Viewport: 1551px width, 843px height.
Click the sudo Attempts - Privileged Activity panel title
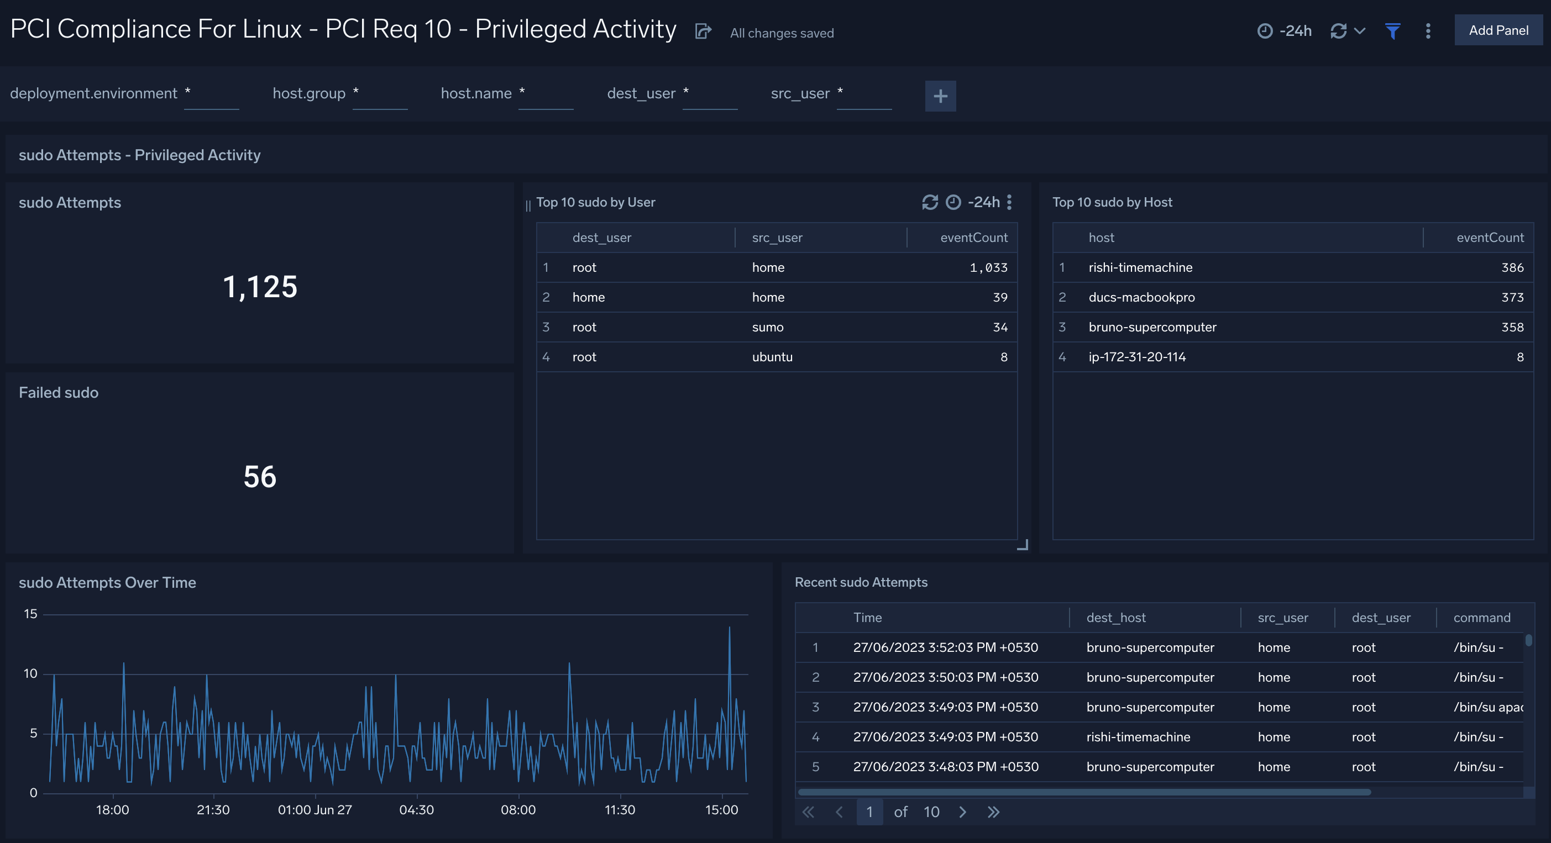point(139,154)
